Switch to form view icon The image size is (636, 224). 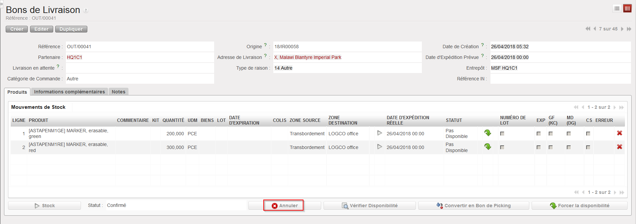coord(627,9)
